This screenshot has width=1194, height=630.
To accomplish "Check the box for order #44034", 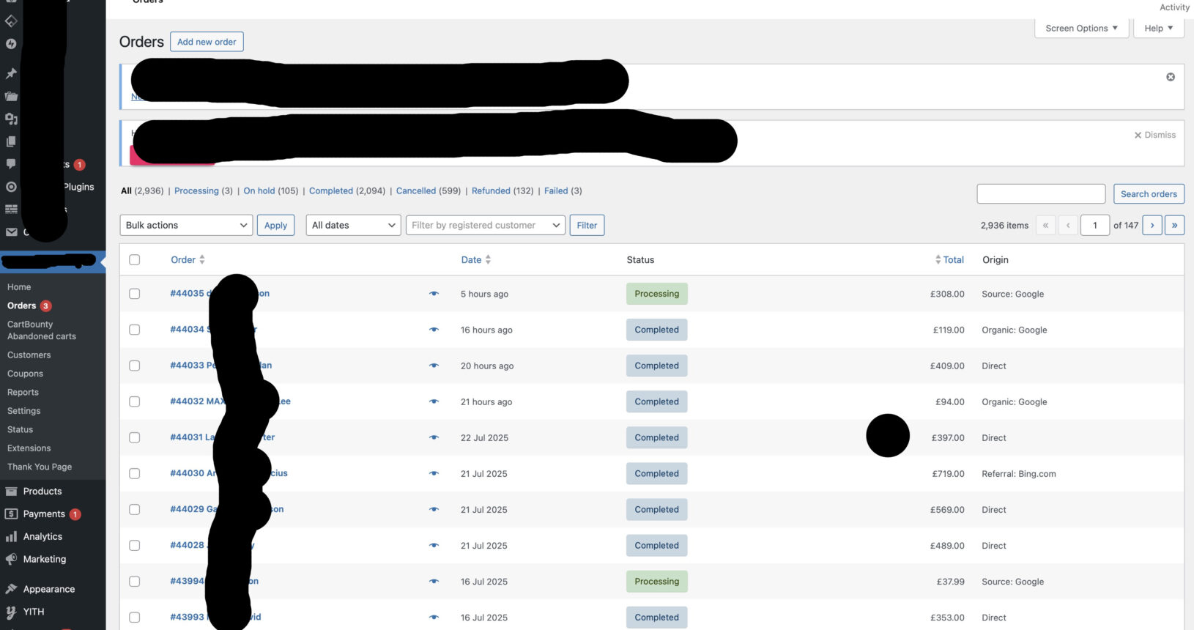I will 135,330.
